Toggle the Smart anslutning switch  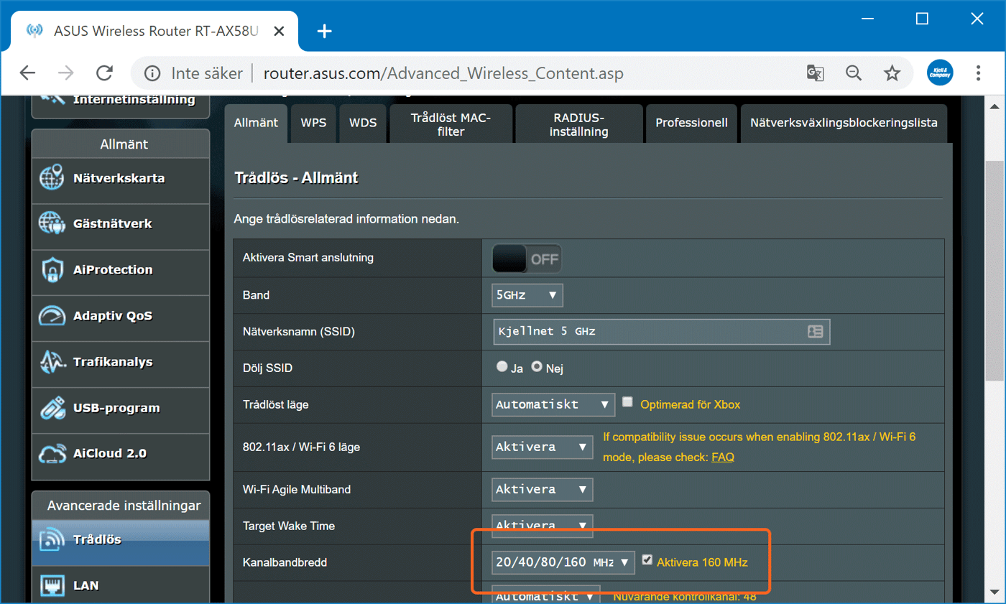tap(527, 259)
